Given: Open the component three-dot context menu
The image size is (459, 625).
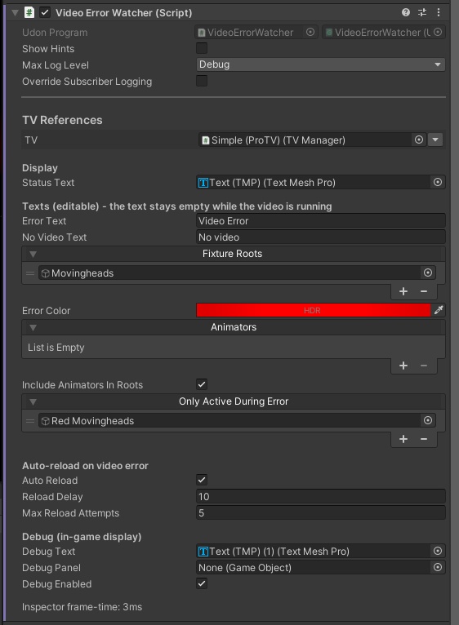Looking at the screenshot, I should (x=439, y=12).
